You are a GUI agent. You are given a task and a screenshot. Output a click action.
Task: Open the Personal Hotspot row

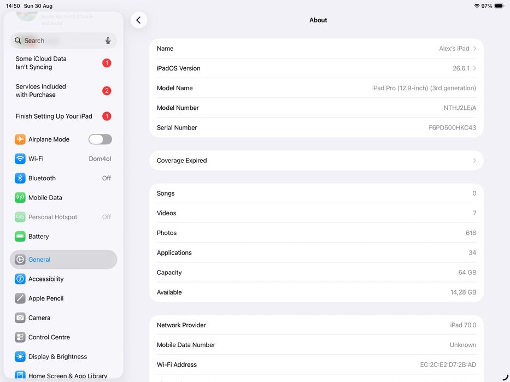(x=63, y=217)
